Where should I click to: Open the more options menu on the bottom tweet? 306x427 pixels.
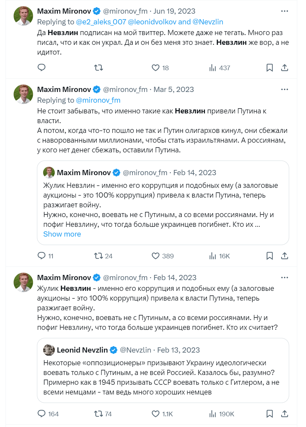(x=285, y=277)
